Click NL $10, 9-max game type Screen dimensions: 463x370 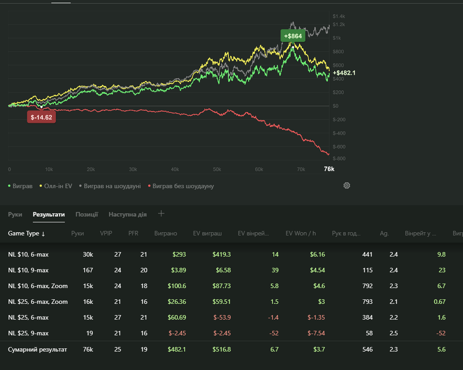click(x=28, y=270)
